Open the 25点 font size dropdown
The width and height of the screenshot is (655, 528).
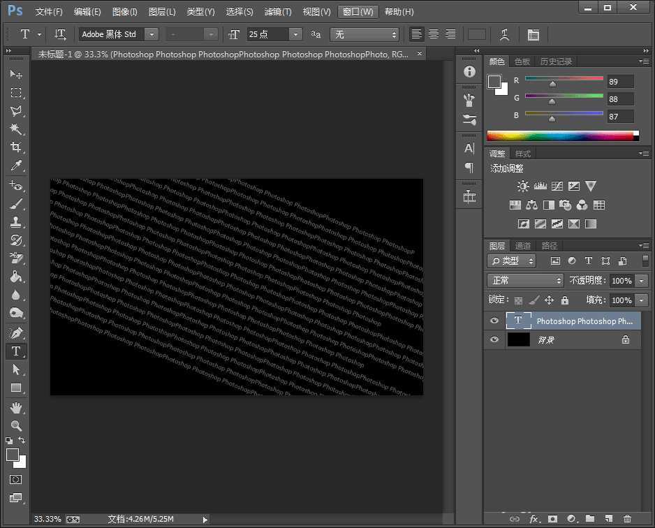tap(295, 34)
